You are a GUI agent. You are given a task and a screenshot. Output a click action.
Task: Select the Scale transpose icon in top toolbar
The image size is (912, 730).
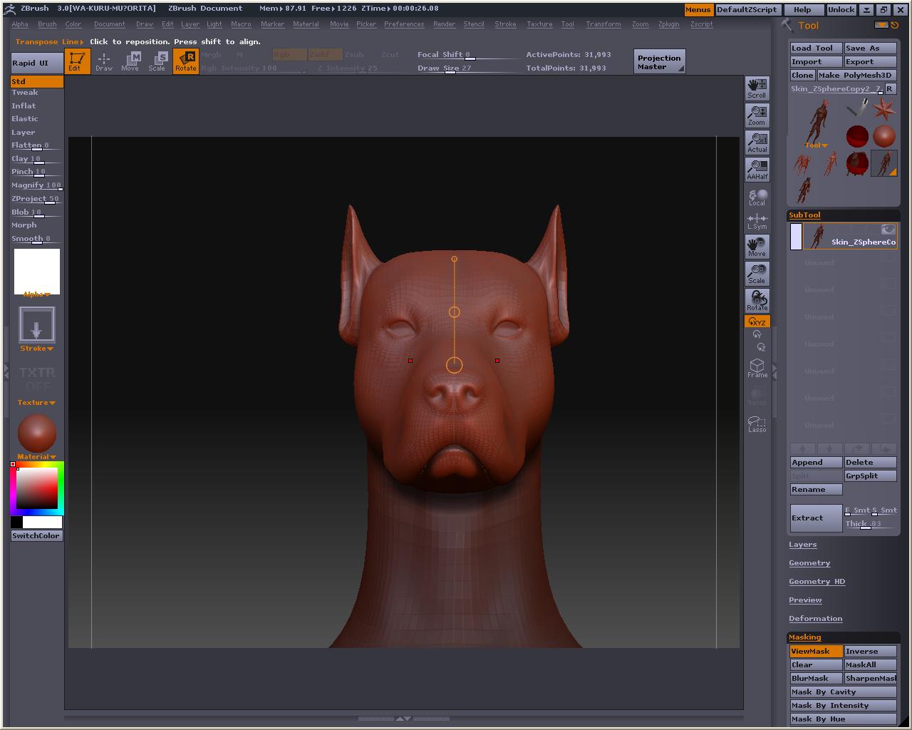(157, 61)
